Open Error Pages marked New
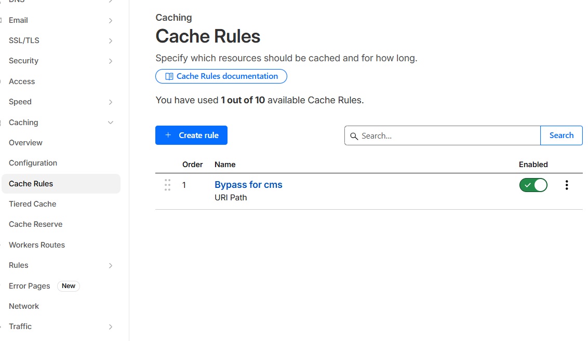588x341 pixels. coord(30,286)
